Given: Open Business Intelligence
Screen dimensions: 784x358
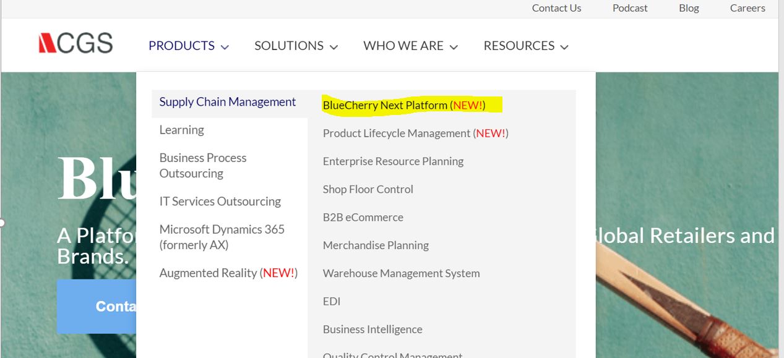Looking at the screenshot, I should 373,329.
